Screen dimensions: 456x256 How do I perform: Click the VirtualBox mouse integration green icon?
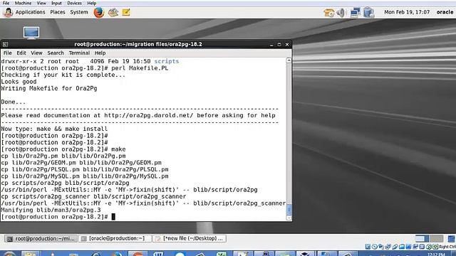click(x=429, y=247)
